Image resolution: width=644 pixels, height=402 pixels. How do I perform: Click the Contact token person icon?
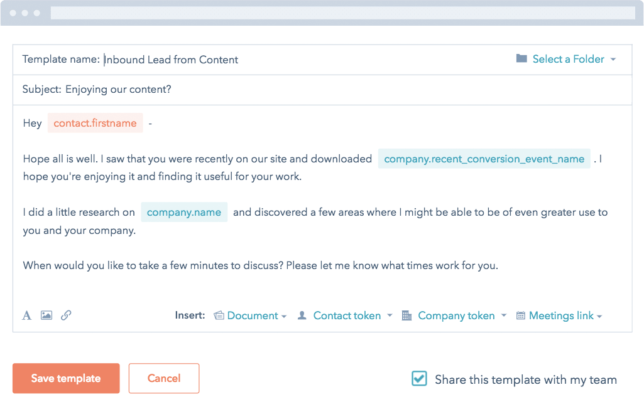(x=302, y=315)
